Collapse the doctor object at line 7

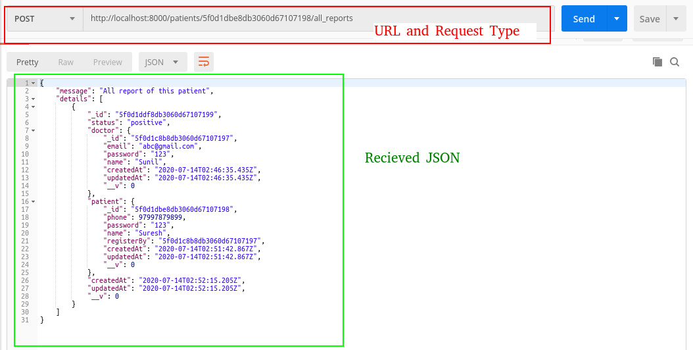coord(33,130)
